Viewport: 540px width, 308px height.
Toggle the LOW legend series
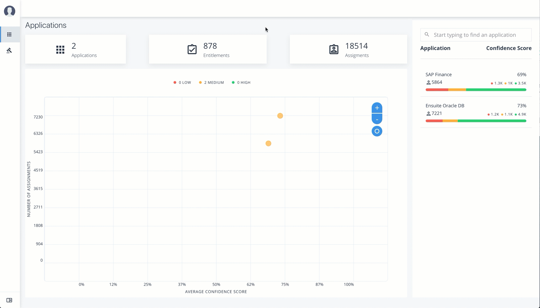182,82
